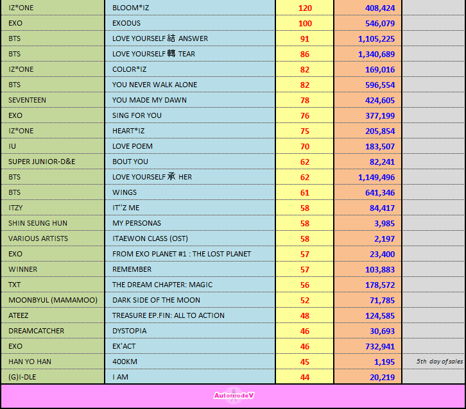Click the EXODUS album title

(126, 23)
